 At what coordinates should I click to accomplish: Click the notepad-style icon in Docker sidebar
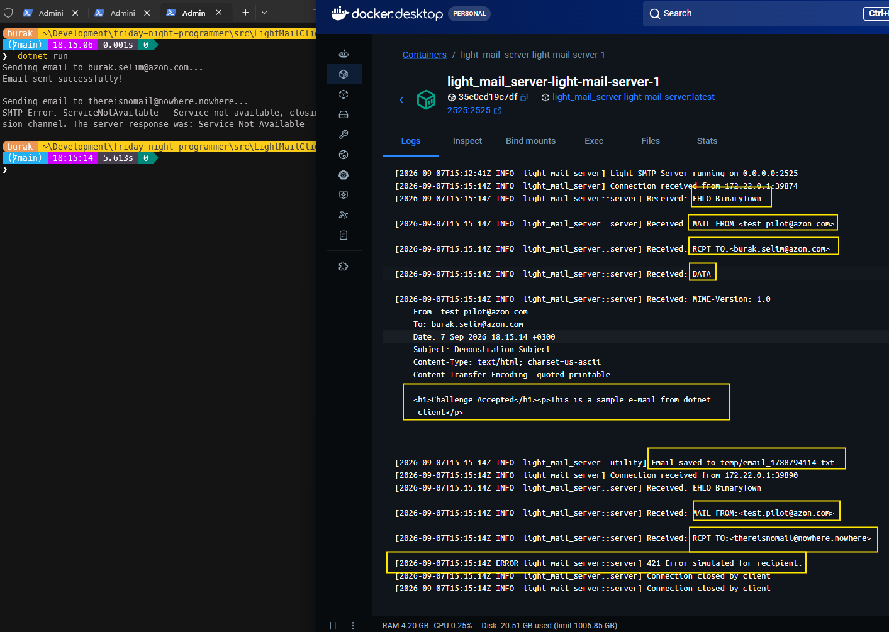344,235
